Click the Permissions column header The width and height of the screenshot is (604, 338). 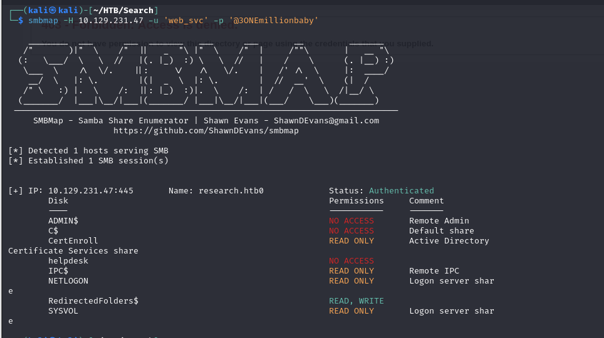(x=357, y=200)
